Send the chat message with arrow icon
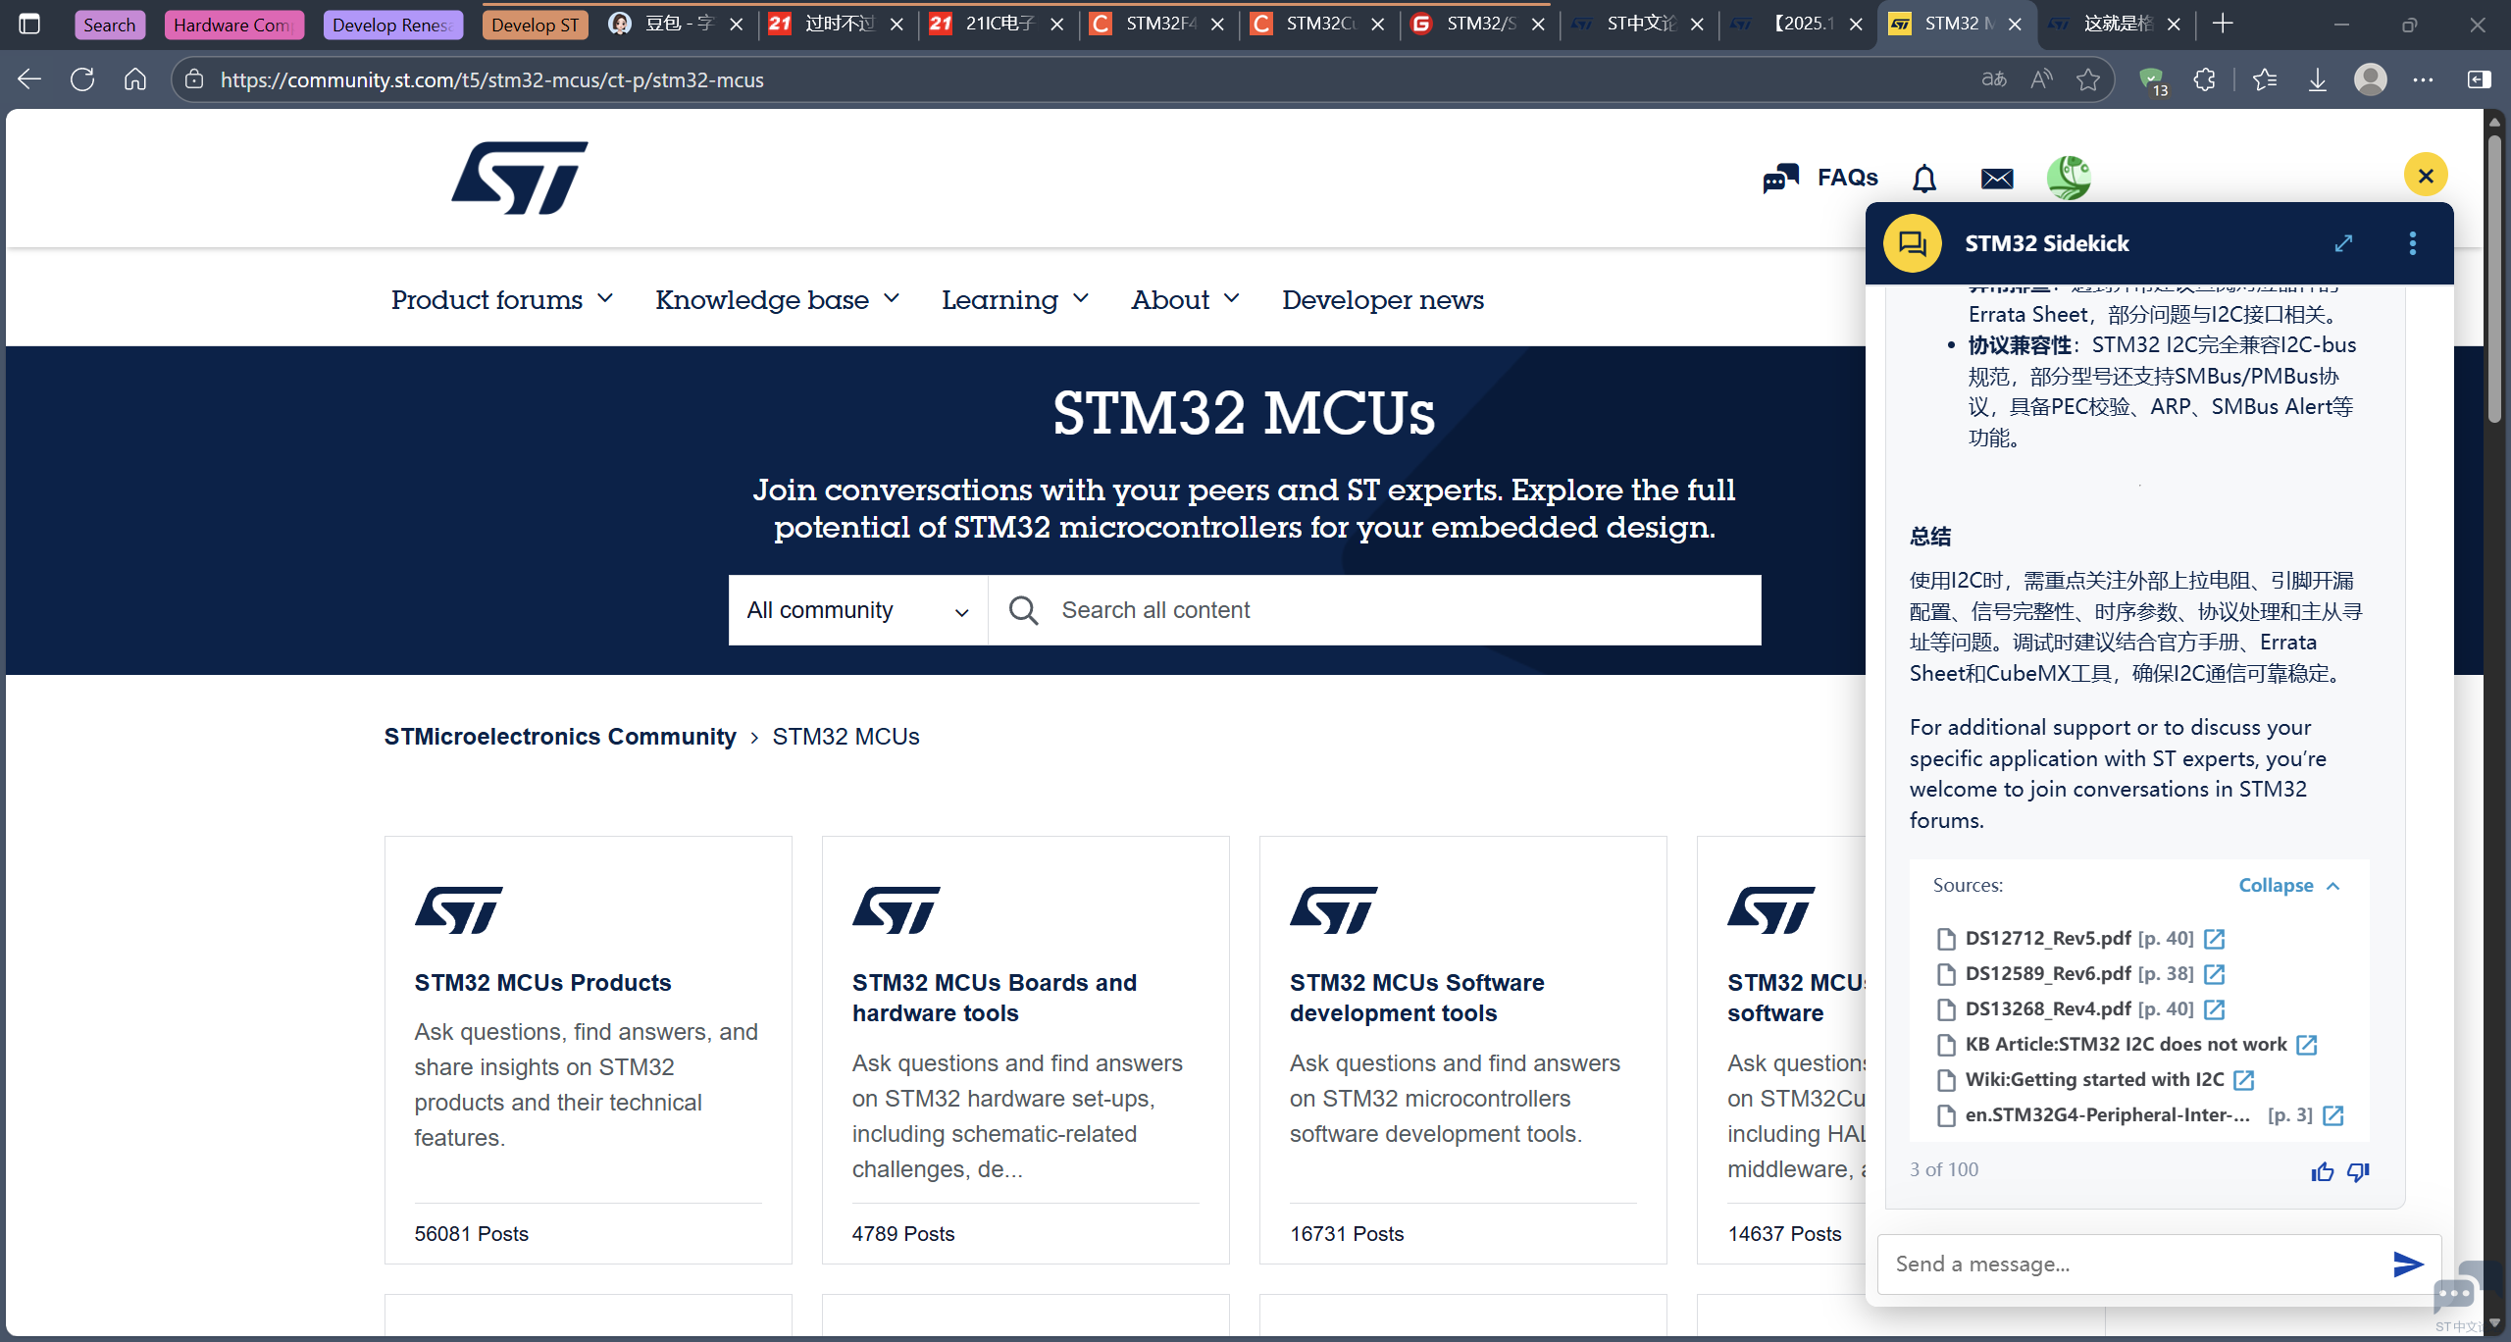Viewport: 2511px width, 1342px height. [2408, 1265]
